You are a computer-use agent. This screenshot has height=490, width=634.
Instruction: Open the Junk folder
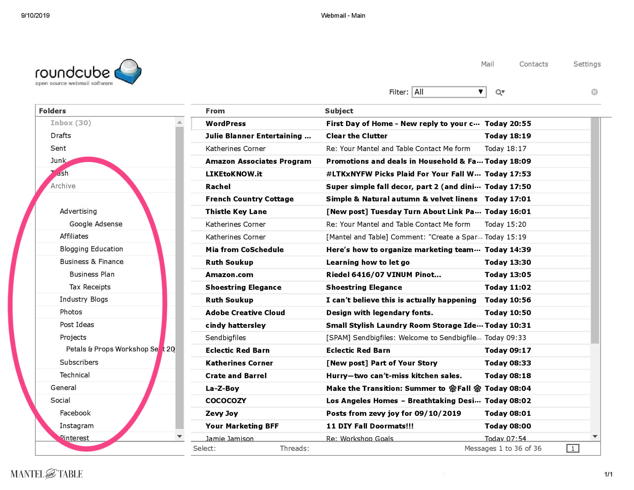(x=105, y=161)
